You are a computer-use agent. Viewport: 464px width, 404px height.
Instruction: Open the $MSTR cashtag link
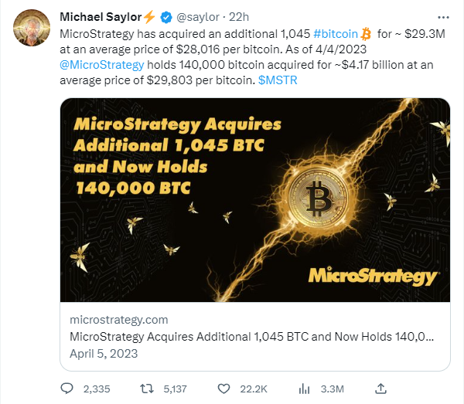[x=278, y=80]
